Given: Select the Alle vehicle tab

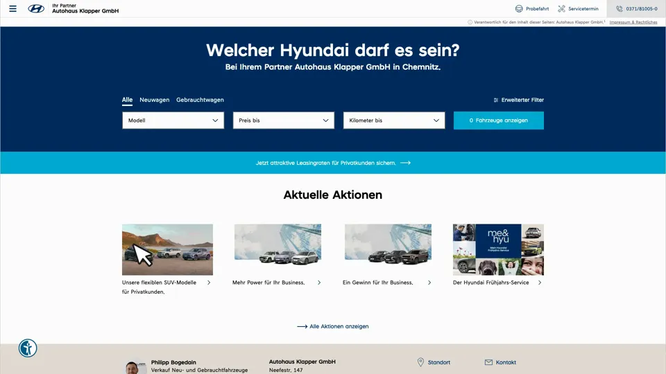Looking at the screenshot, I should pyautogui.click(x=127, y=100).
